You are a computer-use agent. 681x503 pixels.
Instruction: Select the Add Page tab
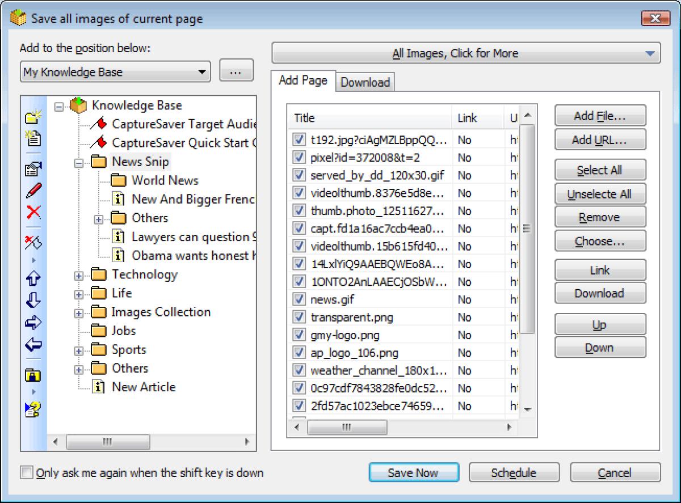pos(302,81)
